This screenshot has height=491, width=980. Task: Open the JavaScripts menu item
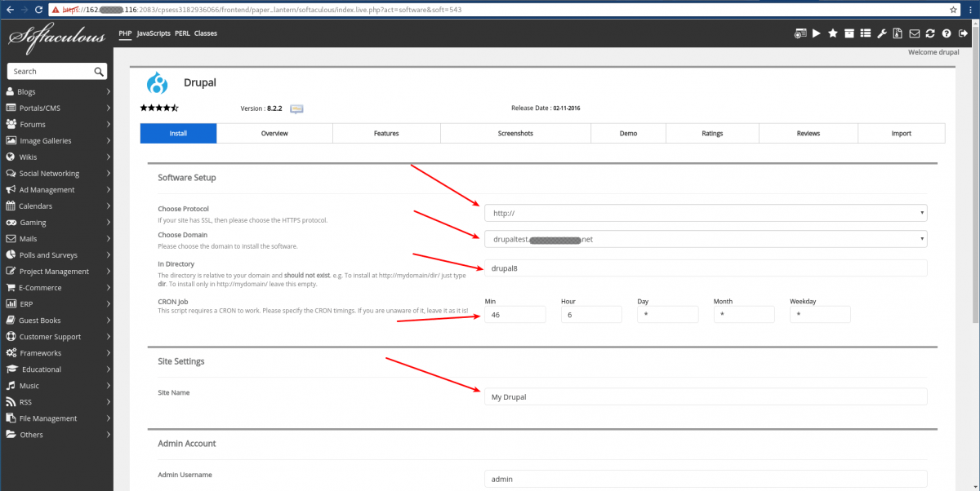click(153, 33)
